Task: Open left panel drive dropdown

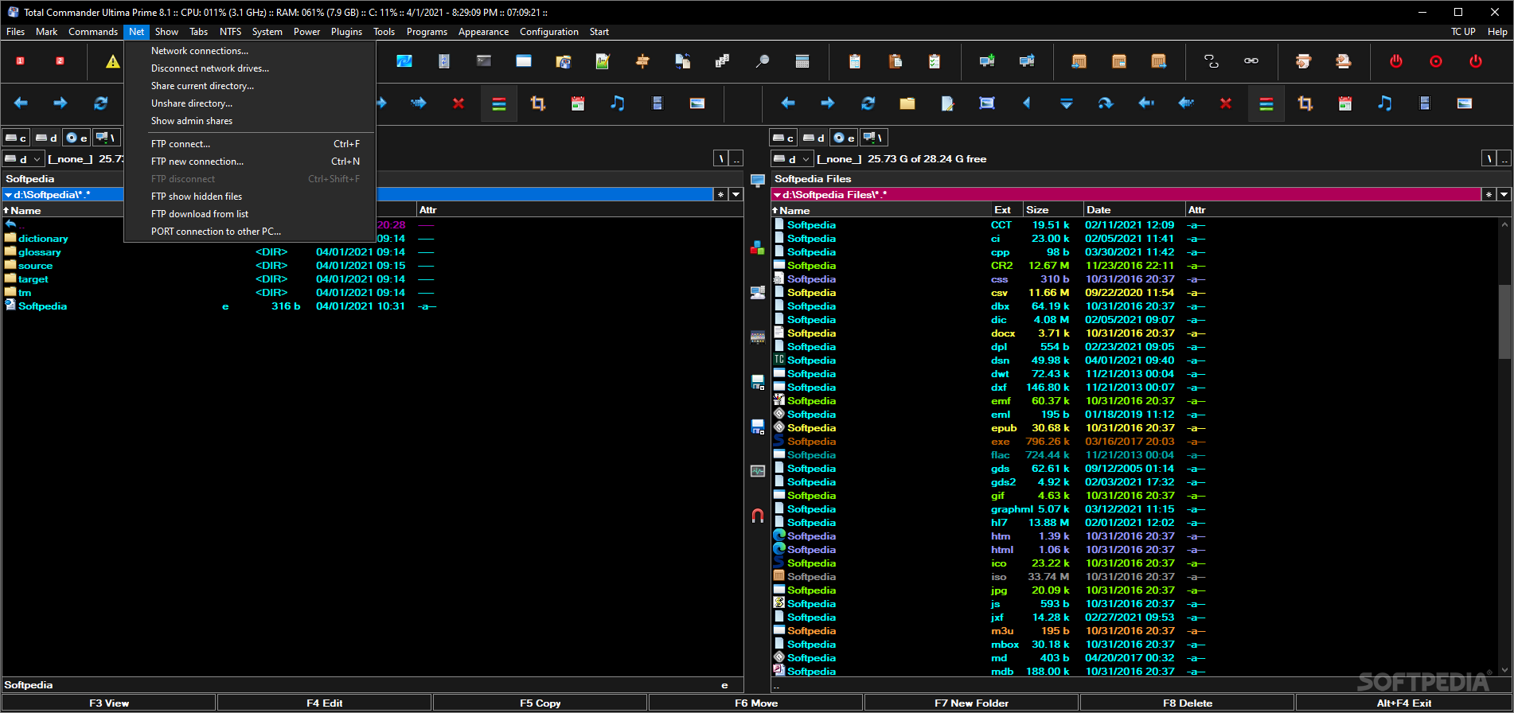Action: tap(23, 159)
